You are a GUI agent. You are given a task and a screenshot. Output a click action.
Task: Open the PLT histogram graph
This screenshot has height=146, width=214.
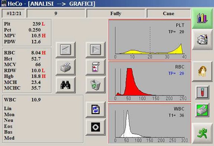150,40
